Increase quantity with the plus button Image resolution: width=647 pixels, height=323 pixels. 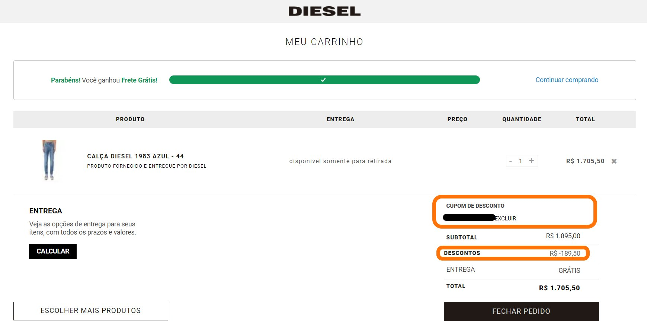531,161
